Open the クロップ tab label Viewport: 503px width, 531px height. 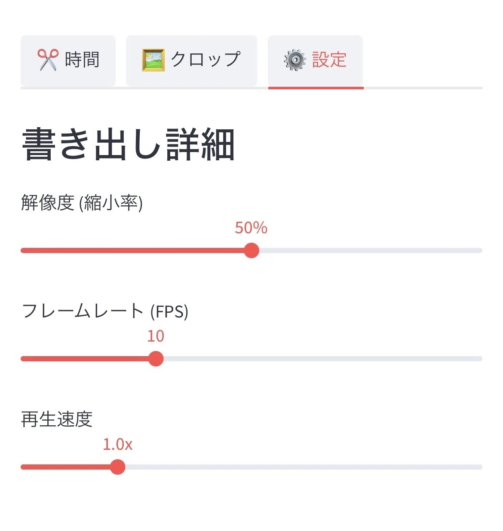tap(205, 59)
